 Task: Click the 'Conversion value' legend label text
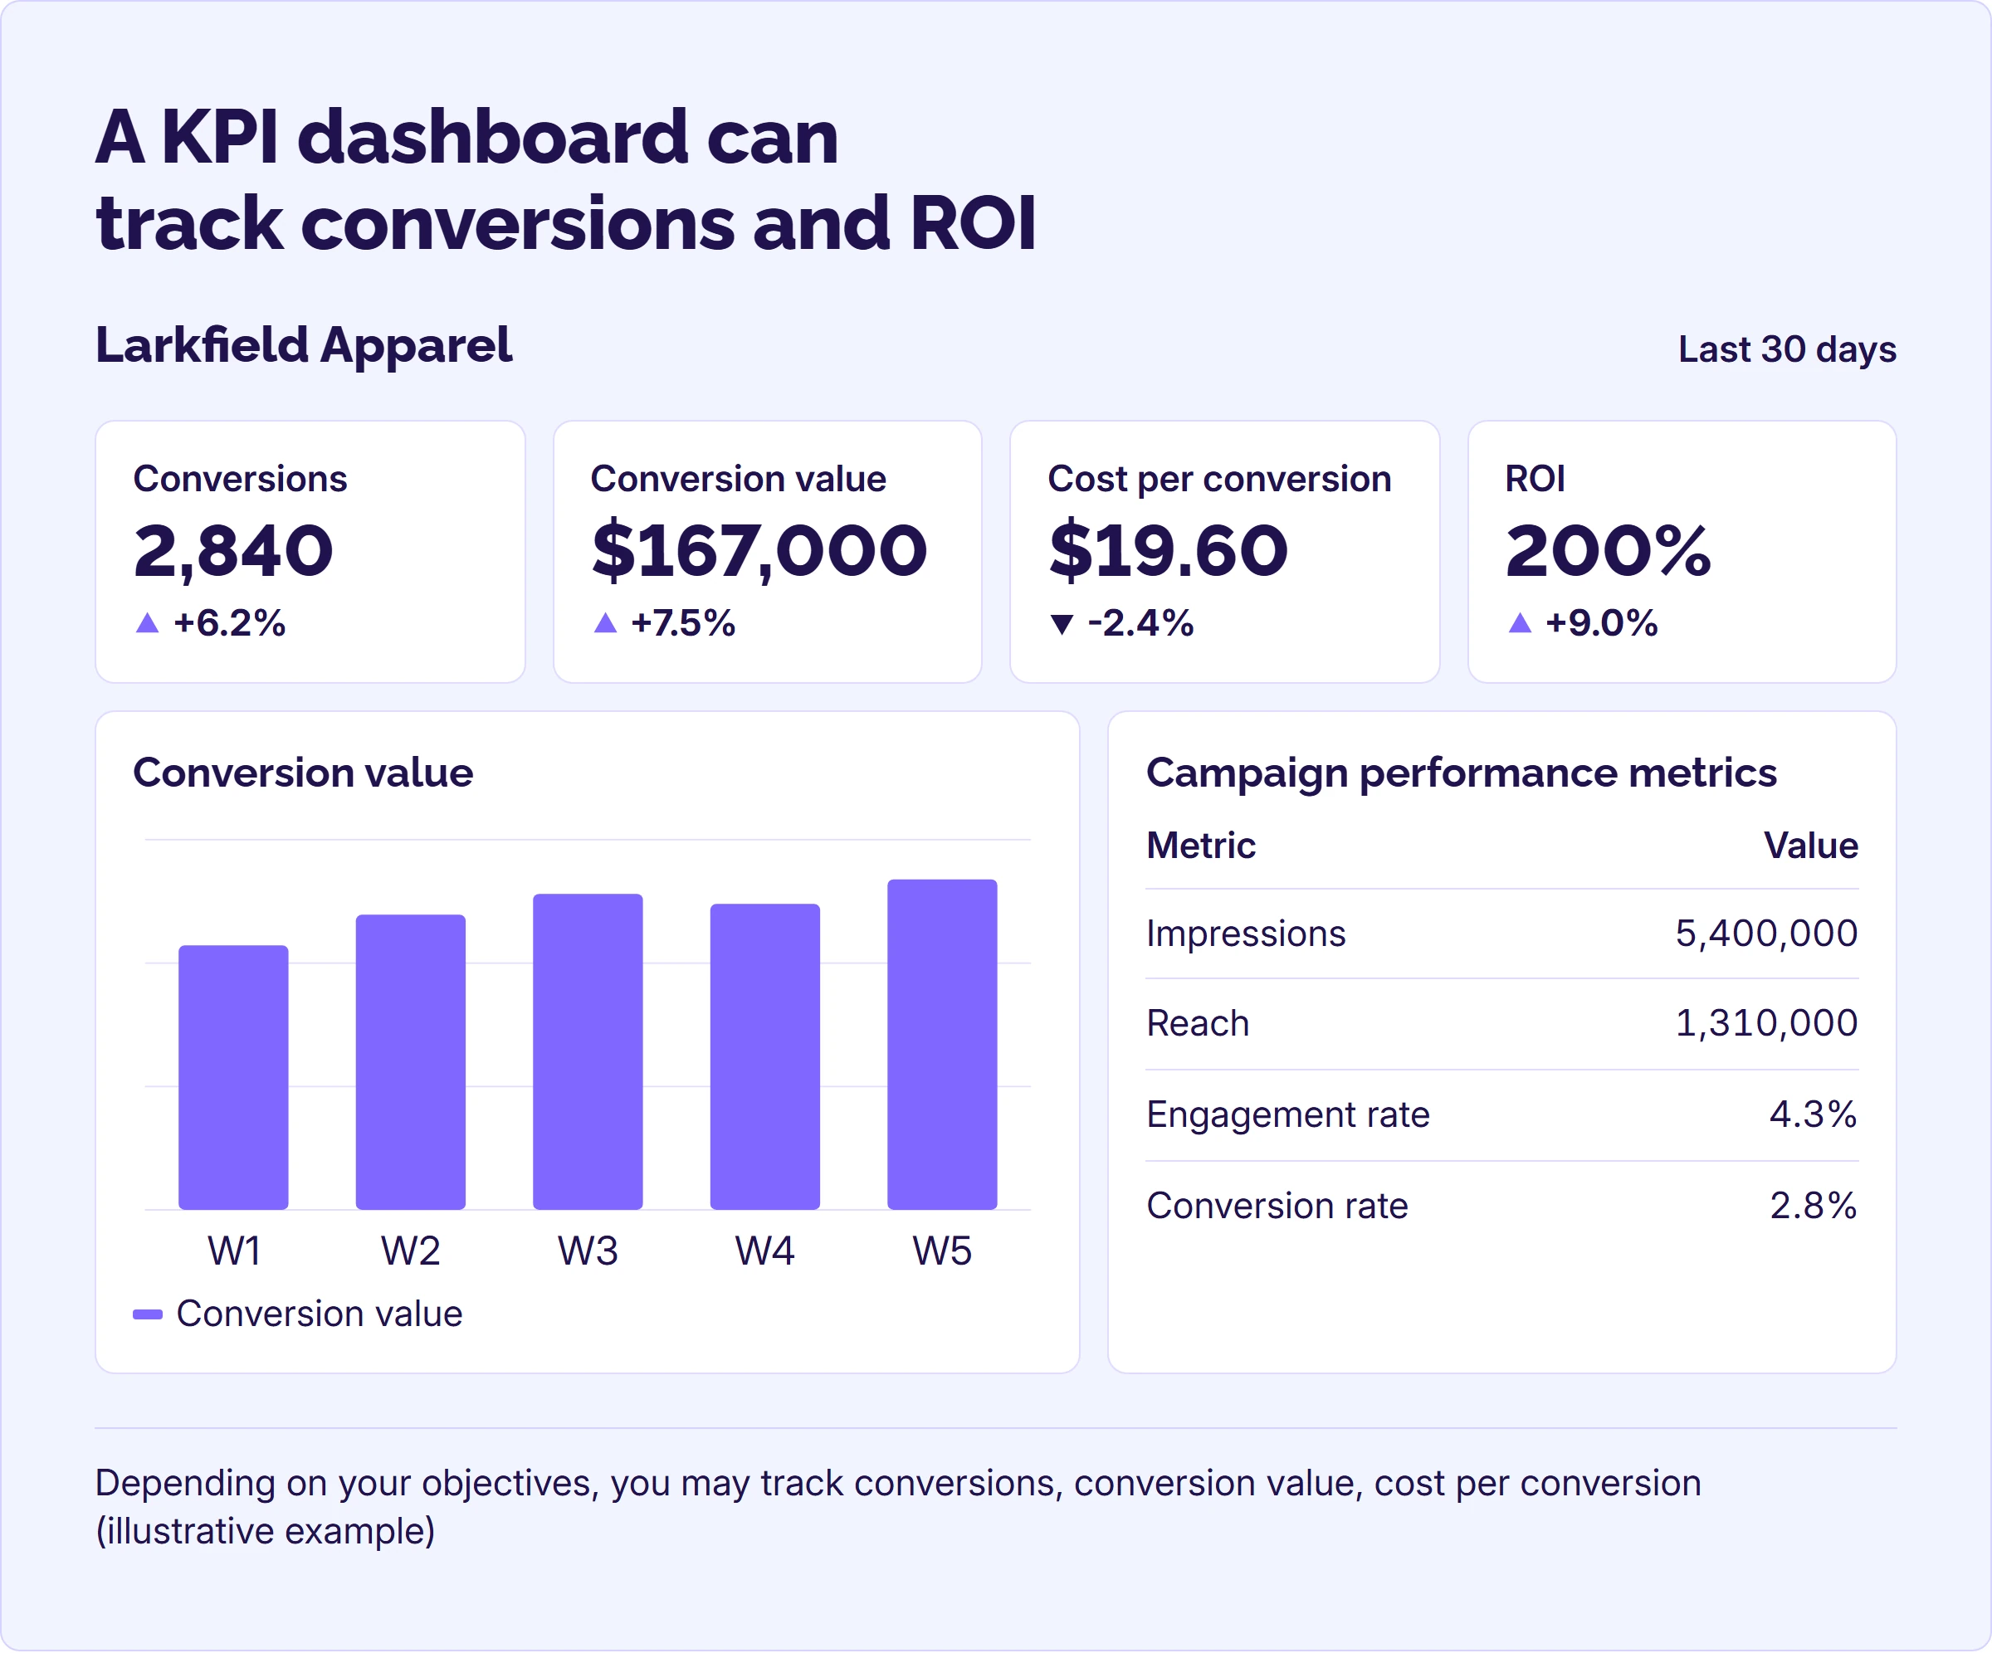319,1314
